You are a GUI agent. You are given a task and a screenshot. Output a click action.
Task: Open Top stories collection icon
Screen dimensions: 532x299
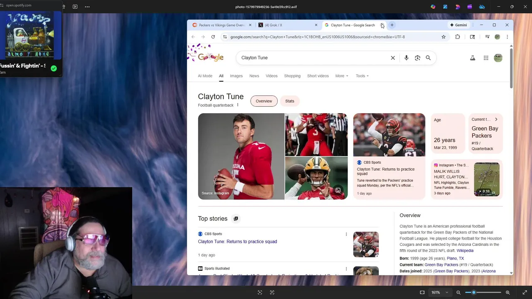pyautogui.click(x=236, y=218)
